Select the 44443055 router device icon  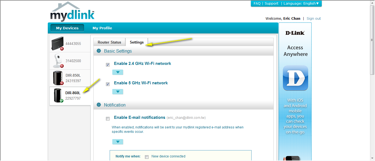[x=57, y=44]
